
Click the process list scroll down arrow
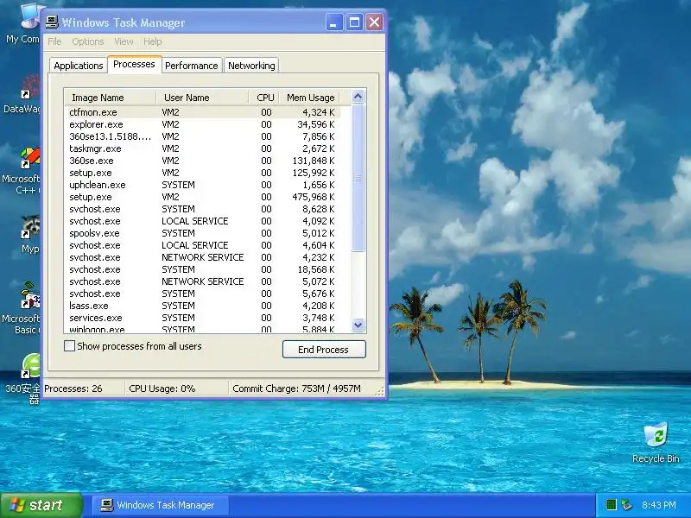click(x=358, y=325)
